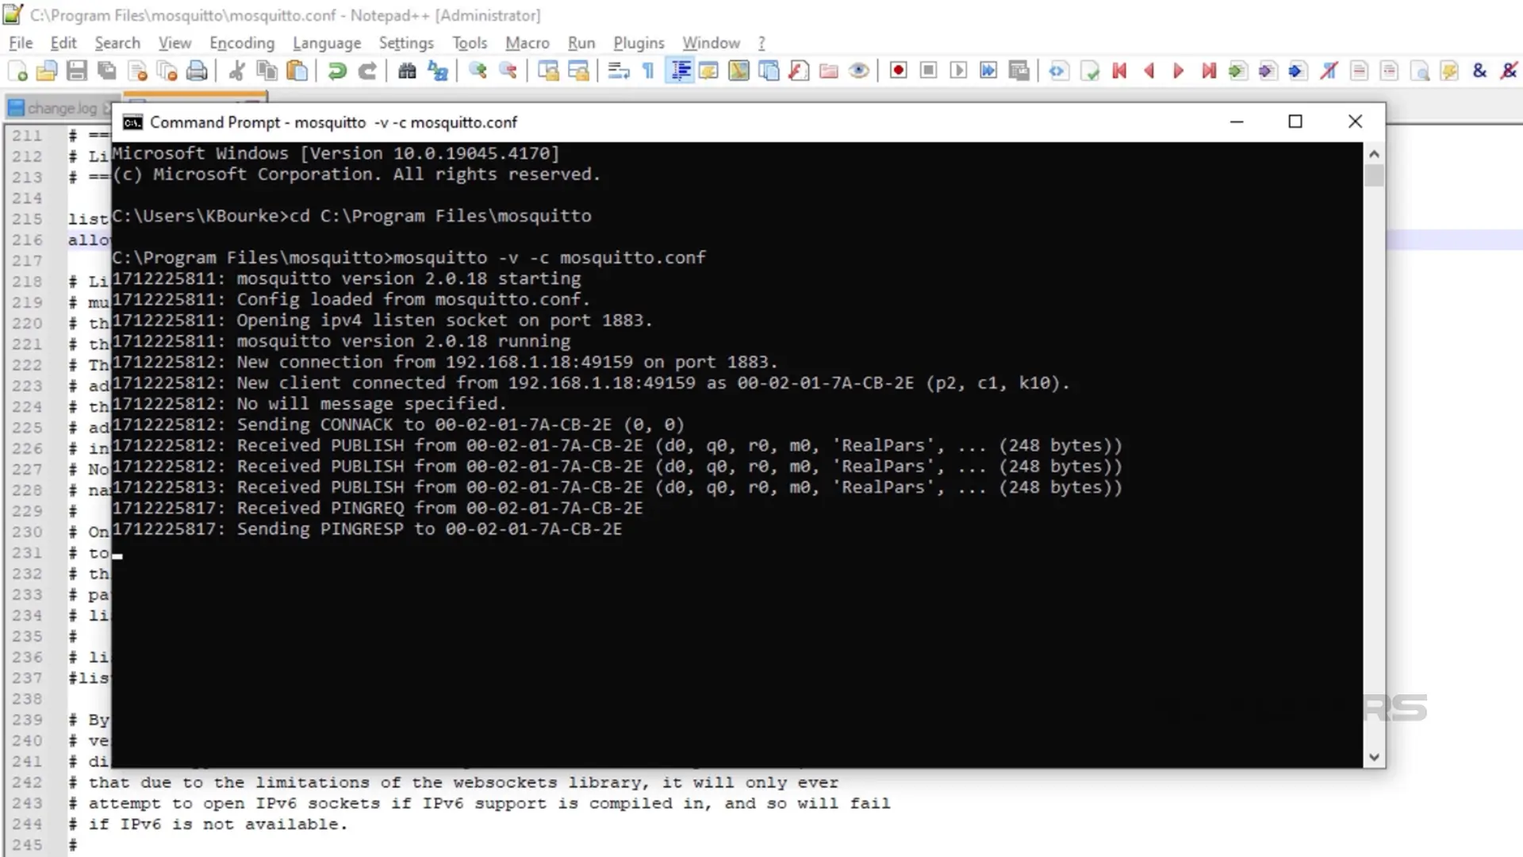This screenshot has width=1523, height=857.
Task: Click the Command Prompt scrollbar thumb
Action: pyautogui.click(x=1375, y=175)
